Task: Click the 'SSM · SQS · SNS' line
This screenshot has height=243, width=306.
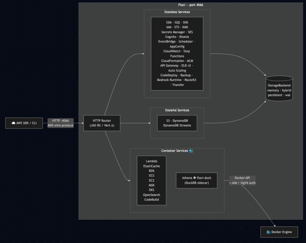Action: pos(177,23)
